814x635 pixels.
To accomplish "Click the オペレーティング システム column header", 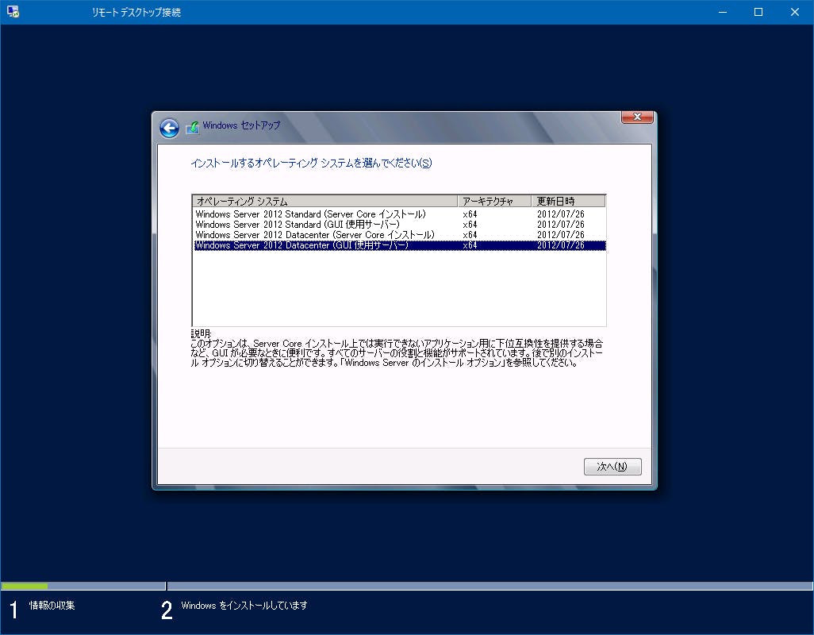I will [x=325, y=201].
